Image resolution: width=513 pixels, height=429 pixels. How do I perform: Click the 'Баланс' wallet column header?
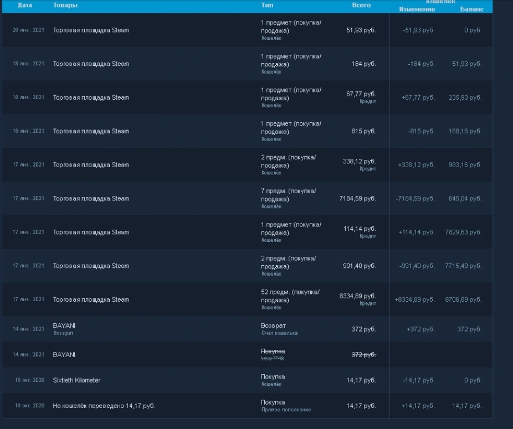(x=471, y=9)
